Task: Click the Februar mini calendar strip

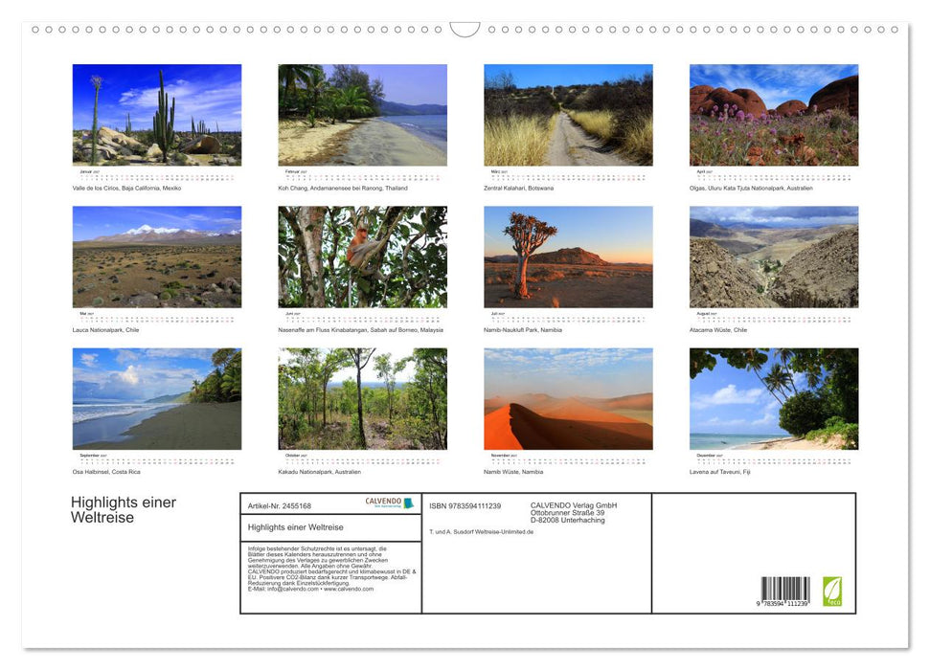Action: pyautogui.click(x=362, y=175)
